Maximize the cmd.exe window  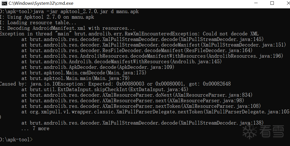[x=272, y=3]
